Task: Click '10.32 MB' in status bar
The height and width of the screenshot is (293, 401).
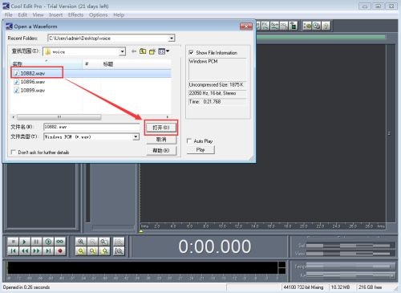Action: pyautogui.click(x=340, y=287)
